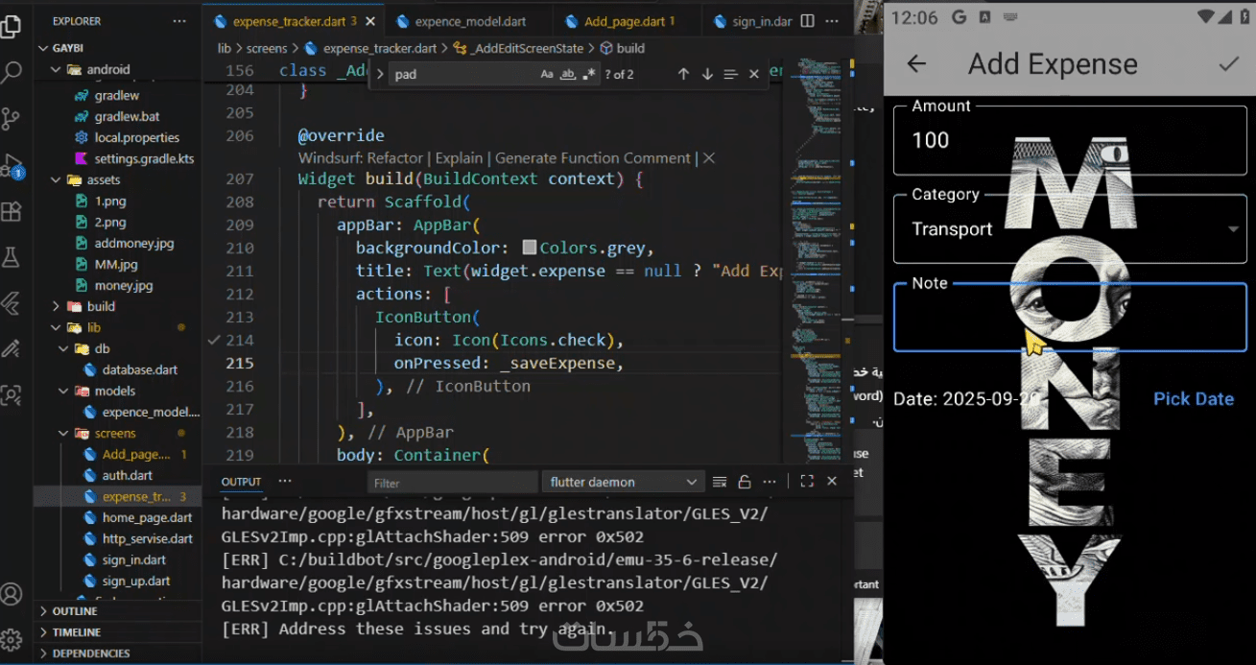
Task: Open the Manage gear in activity bar
Action: (x=12, y=640)
